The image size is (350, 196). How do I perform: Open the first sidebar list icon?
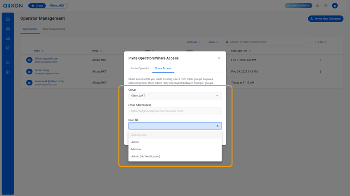tap(8, 19)
